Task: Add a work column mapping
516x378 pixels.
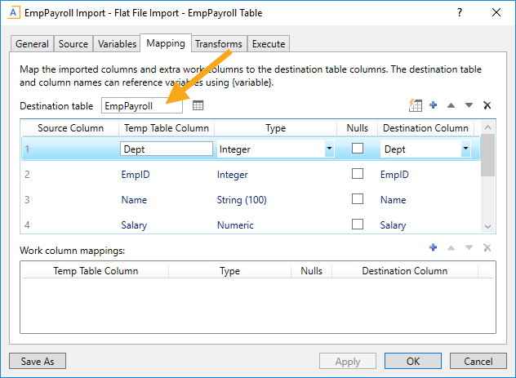Action: [433, 248]
